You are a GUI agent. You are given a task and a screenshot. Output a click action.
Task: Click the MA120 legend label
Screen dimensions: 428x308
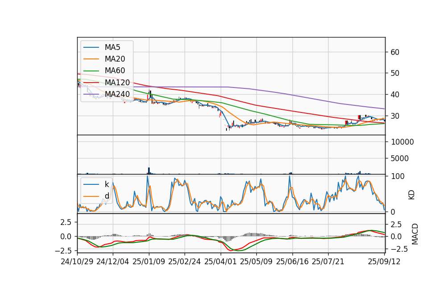[117, 83]
